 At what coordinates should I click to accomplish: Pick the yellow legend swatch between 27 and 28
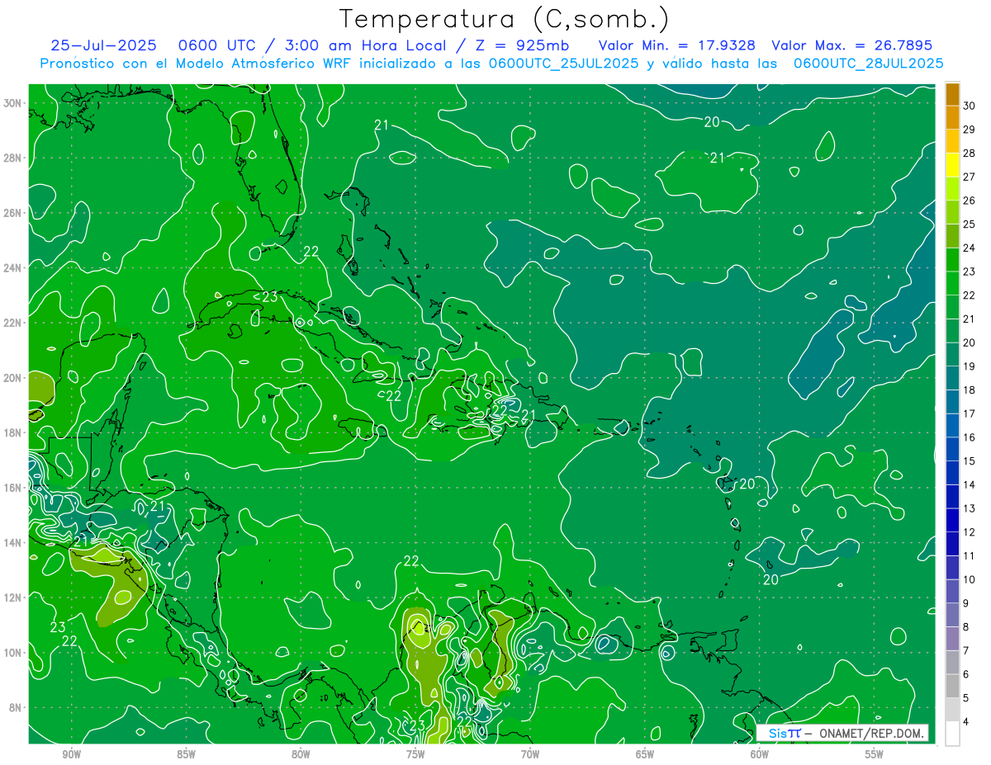click(x=952, y=165)
